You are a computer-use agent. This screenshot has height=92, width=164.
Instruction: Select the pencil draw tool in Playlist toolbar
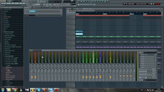click(71, 9)
